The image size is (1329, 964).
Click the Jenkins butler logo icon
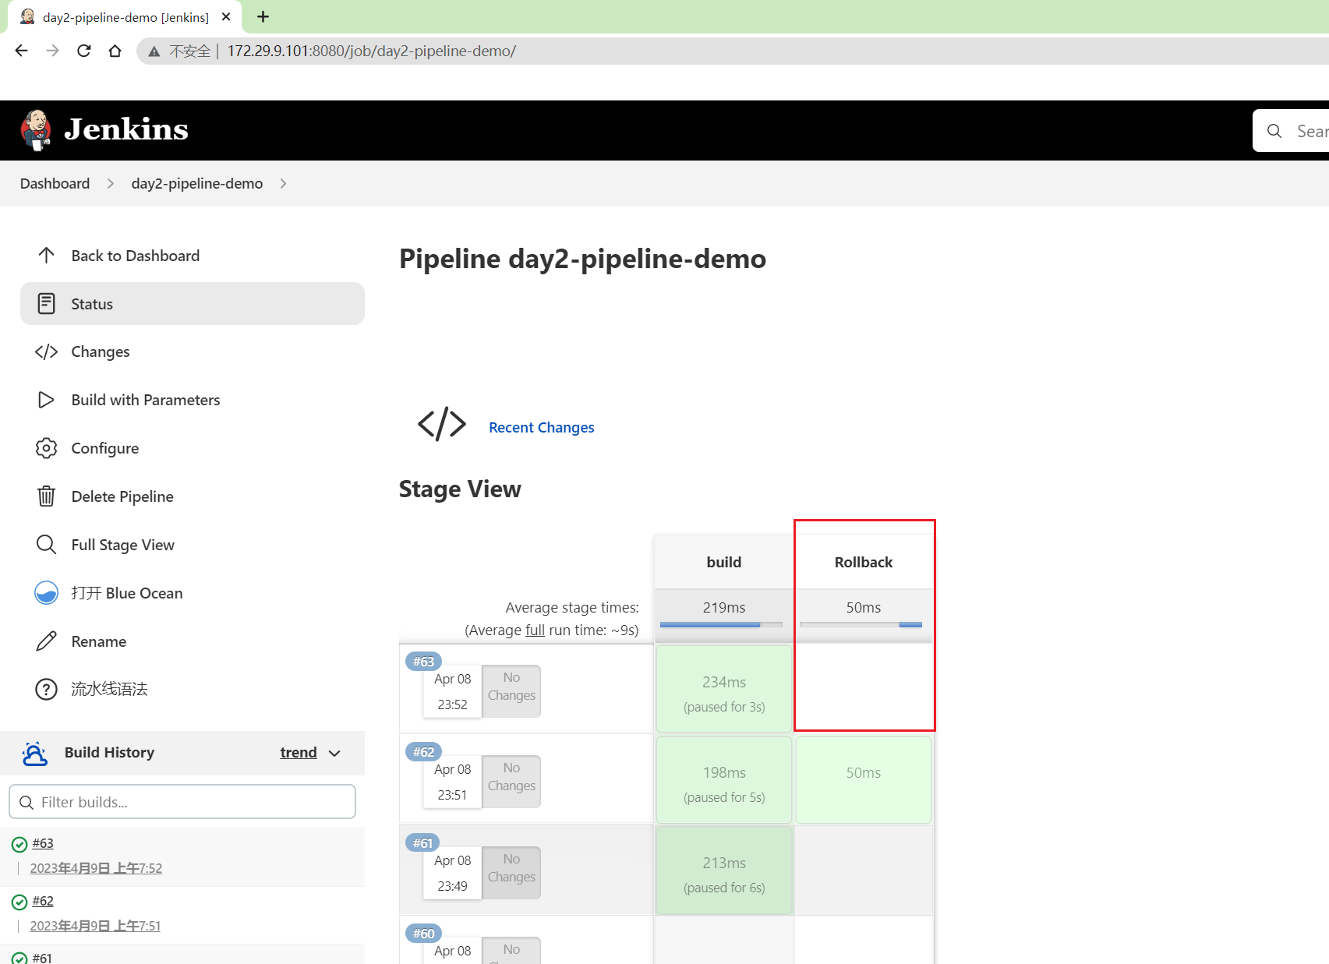coord(36,130)
